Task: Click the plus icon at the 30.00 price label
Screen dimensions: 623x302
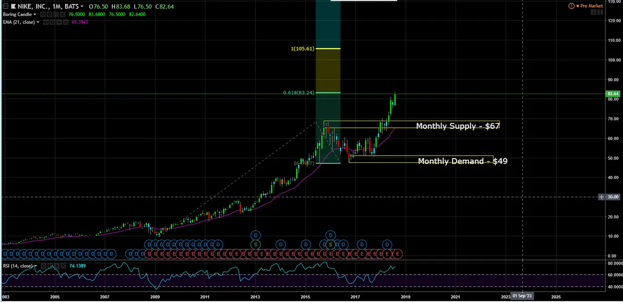Action: (x=602, y=197)
